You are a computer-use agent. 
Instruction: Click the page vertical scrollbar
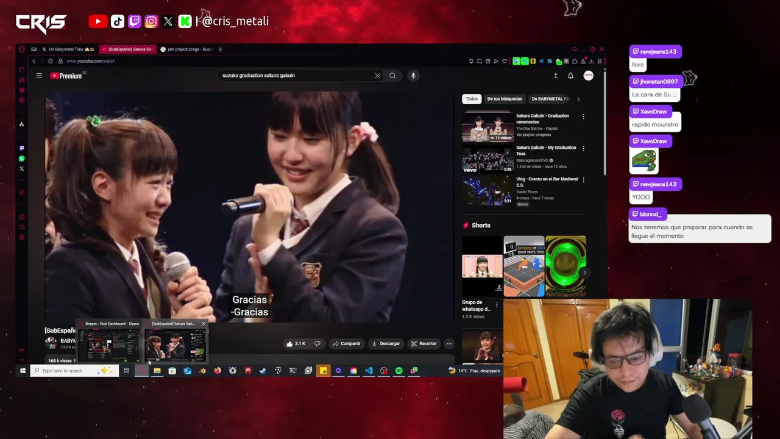(604, 122)
